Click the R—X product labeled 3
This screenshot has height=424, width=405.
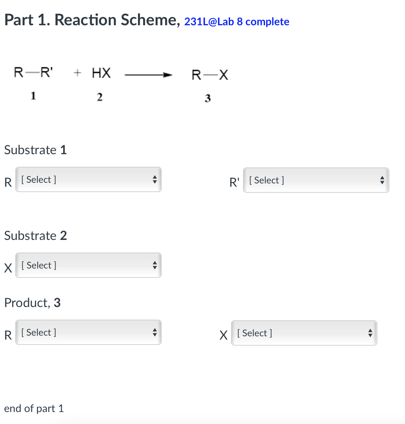point(209,74)
